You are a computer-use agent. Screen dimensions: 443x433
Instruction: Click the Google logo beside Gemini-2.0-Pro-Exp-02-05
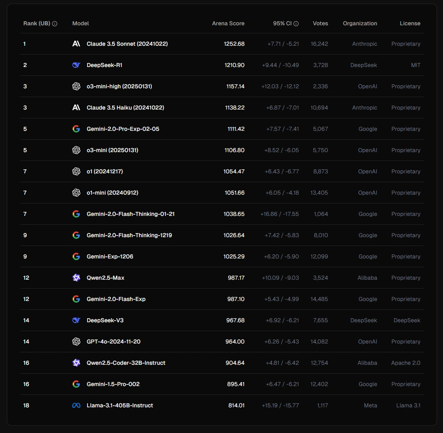pyautogui.click(x=76, y=129)
